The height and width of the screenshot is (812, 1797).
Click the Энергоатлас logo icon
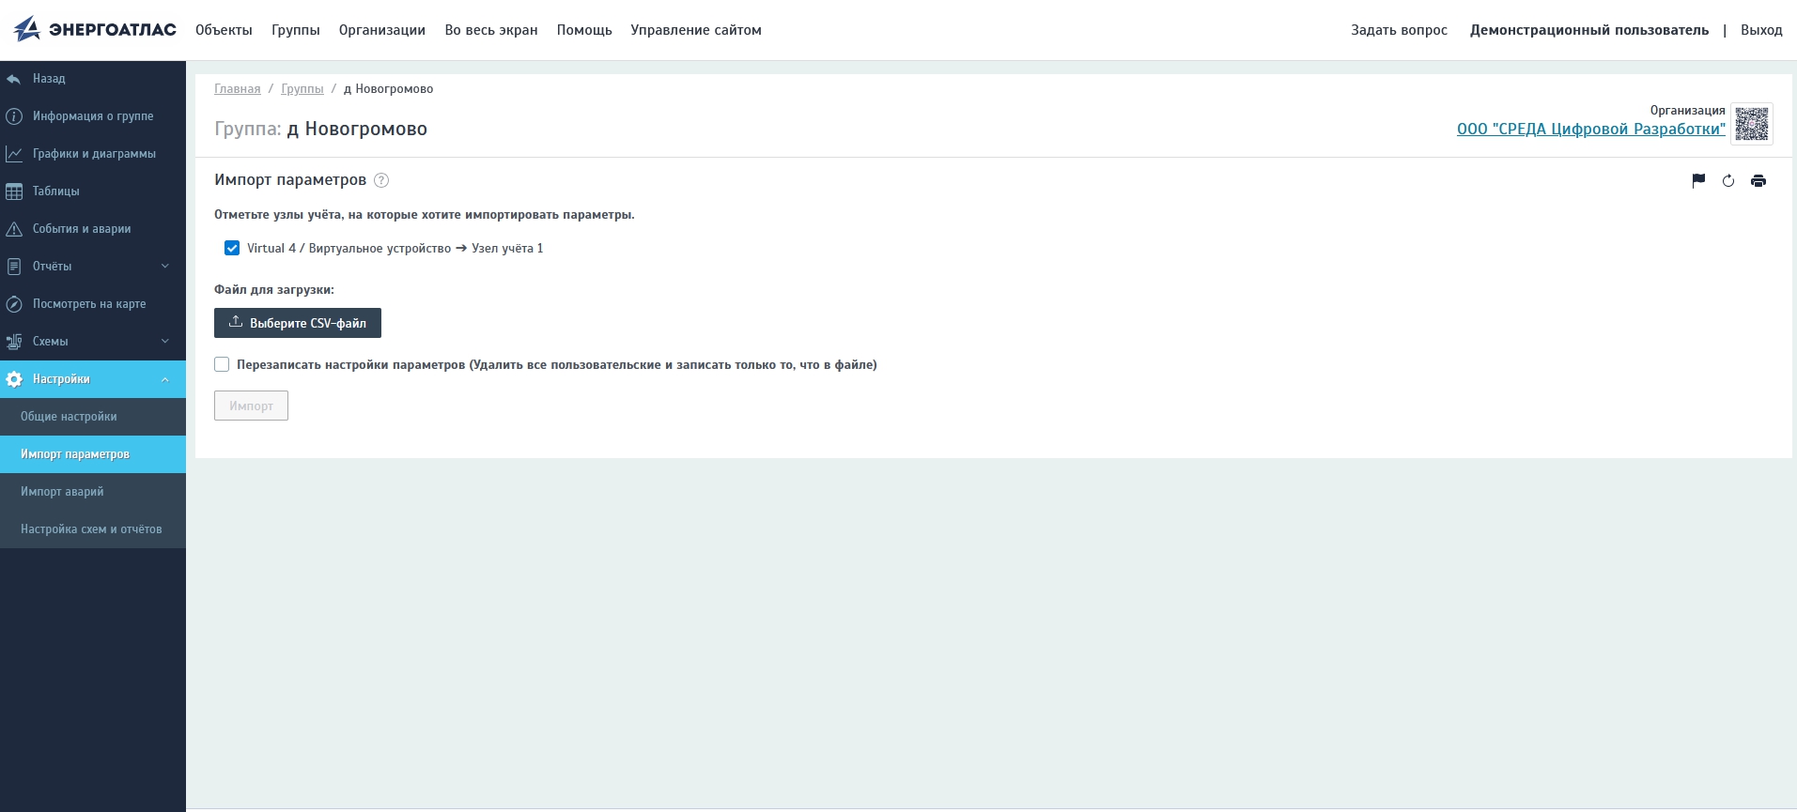(27, 29)
